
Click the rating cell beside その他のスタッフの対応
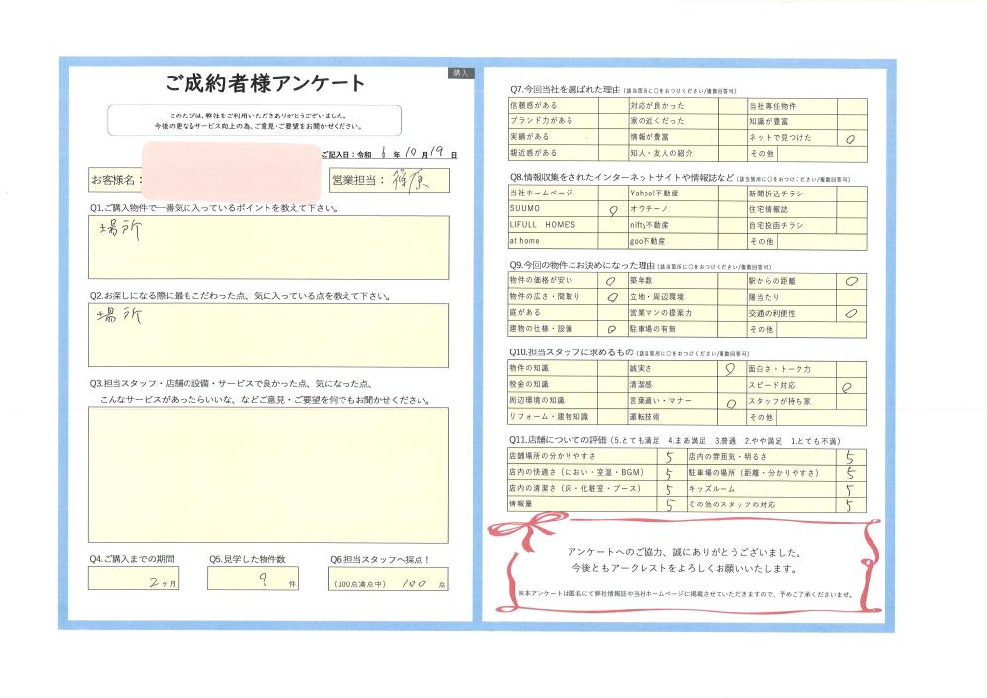pyautogui.click(x=851, y=504)
